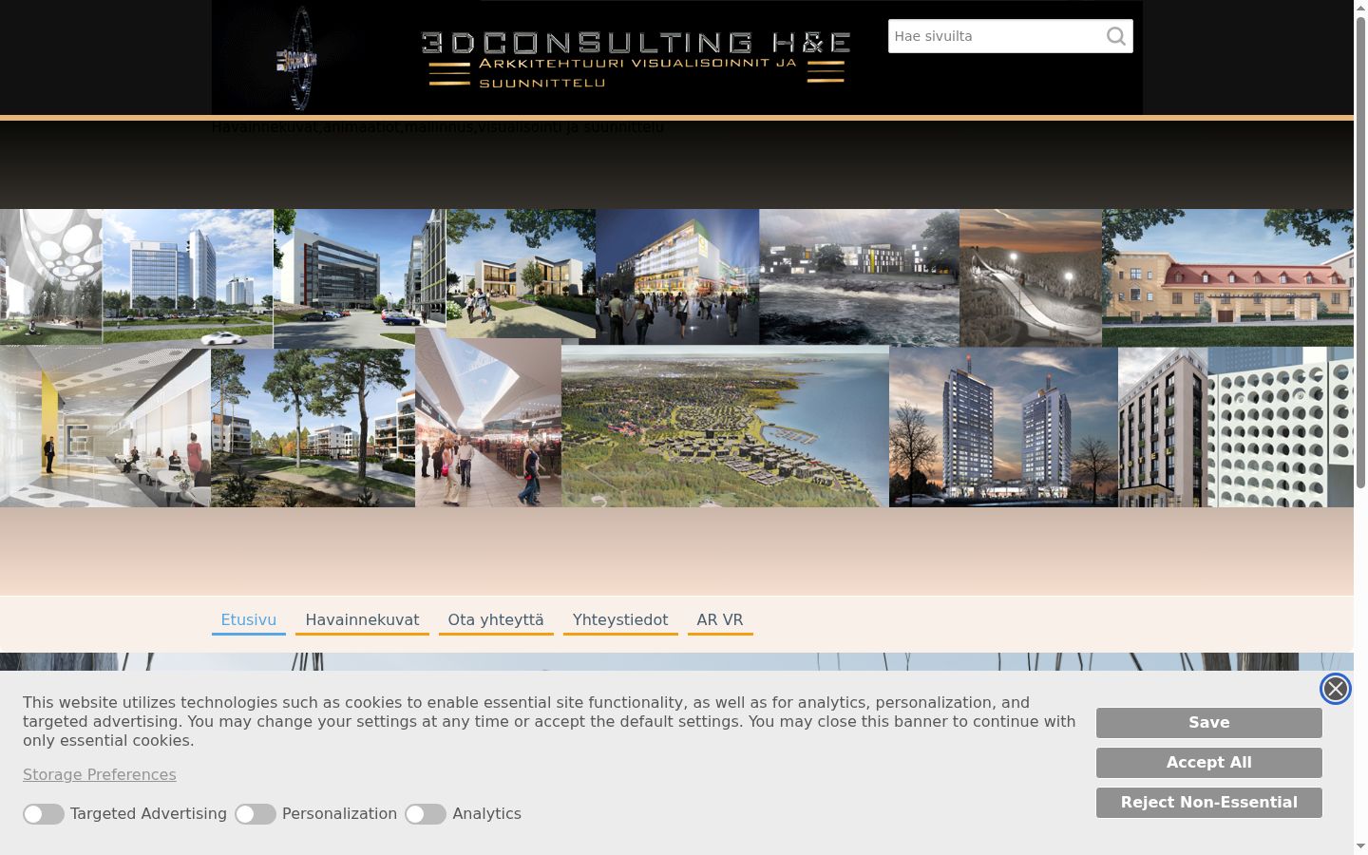The image size is (1368, 855).
Task: Navigate to AR VR page
Action: 720,620
